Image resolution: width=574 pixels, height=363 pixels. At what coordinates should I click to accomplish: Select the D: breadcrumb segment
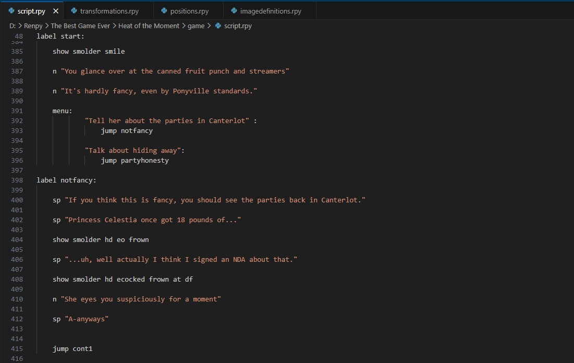click(13, 26)
